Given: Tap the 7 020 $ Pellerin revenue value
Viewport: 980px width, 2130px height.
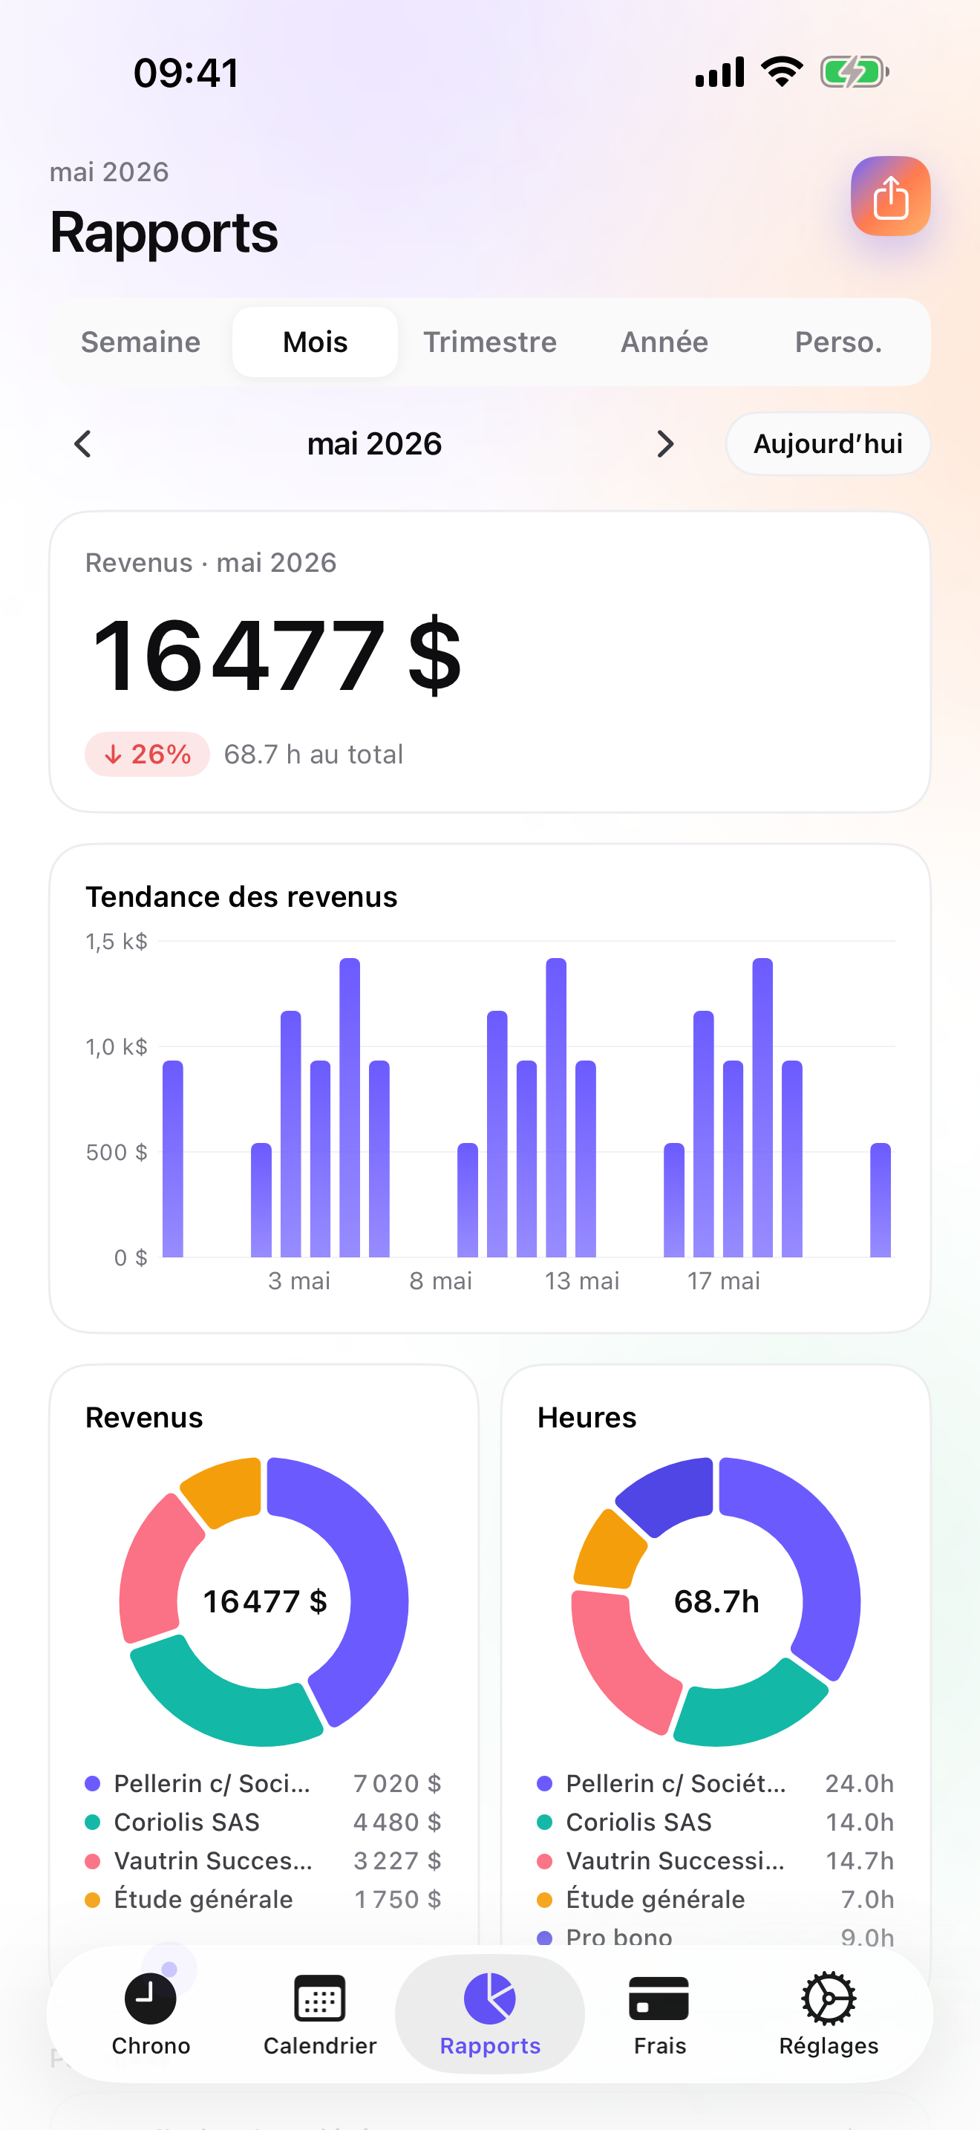Looking at the screenshot, I should point(397,1784).
